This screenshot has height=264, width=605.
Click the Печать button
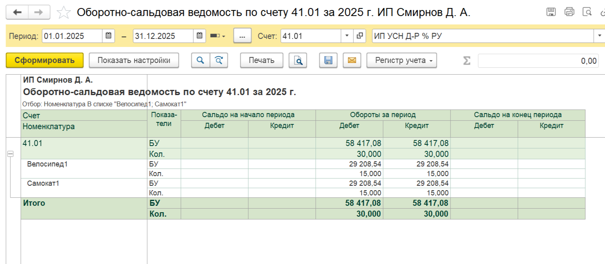[x=262, y=61]
